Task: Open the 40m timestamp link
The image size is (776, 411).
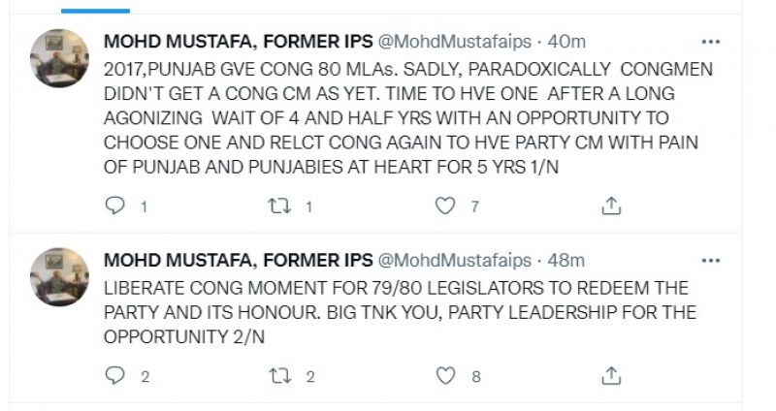Action: click(x=566, y=43)
